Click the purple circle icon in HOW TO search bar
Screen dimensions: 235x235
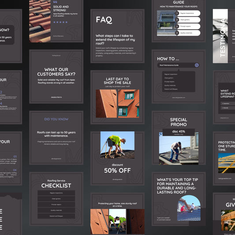click(197, 65)
